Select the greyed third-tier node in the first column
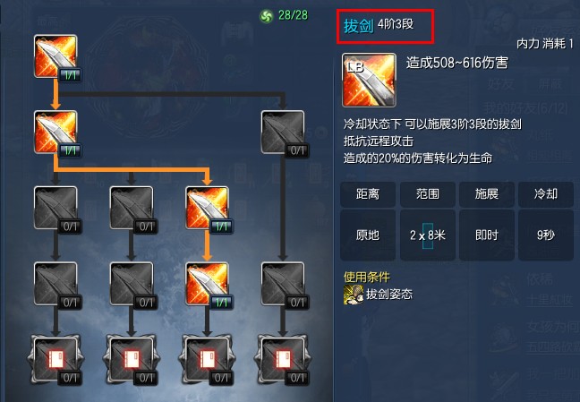 (55, 208)
